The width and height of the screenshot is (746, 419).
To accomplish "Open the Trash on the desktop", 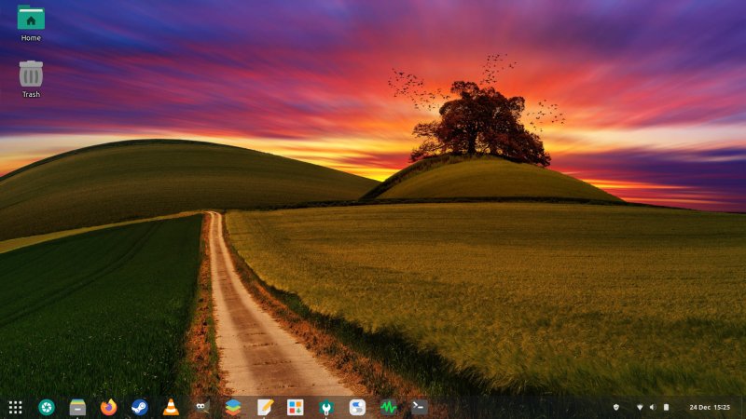I will click(31, 74).
